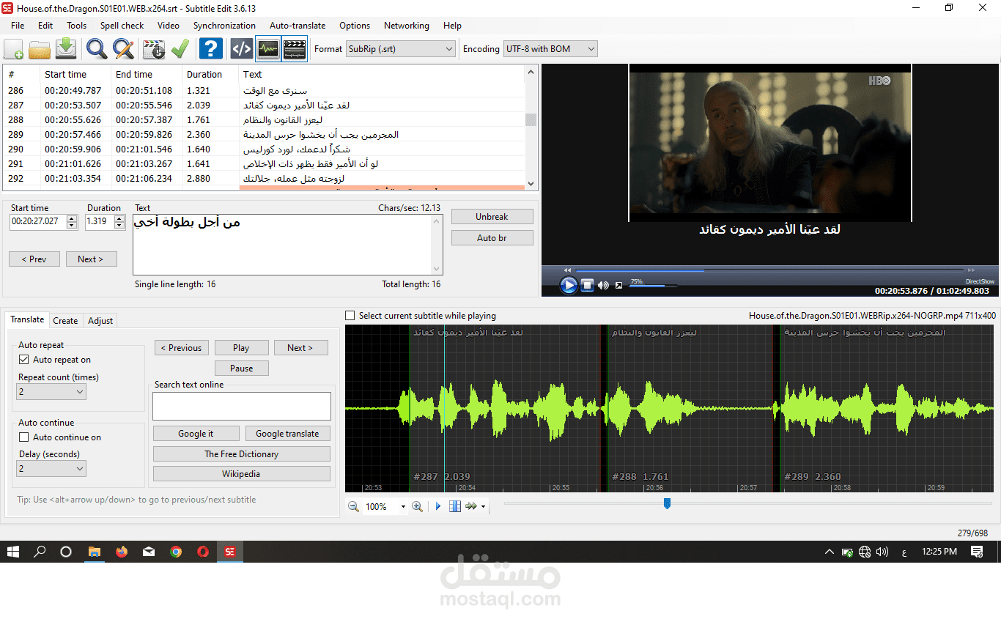This screenshot has height=622, width=1001.
Task: Switch to the Create tab
Action: coord(65,321)
